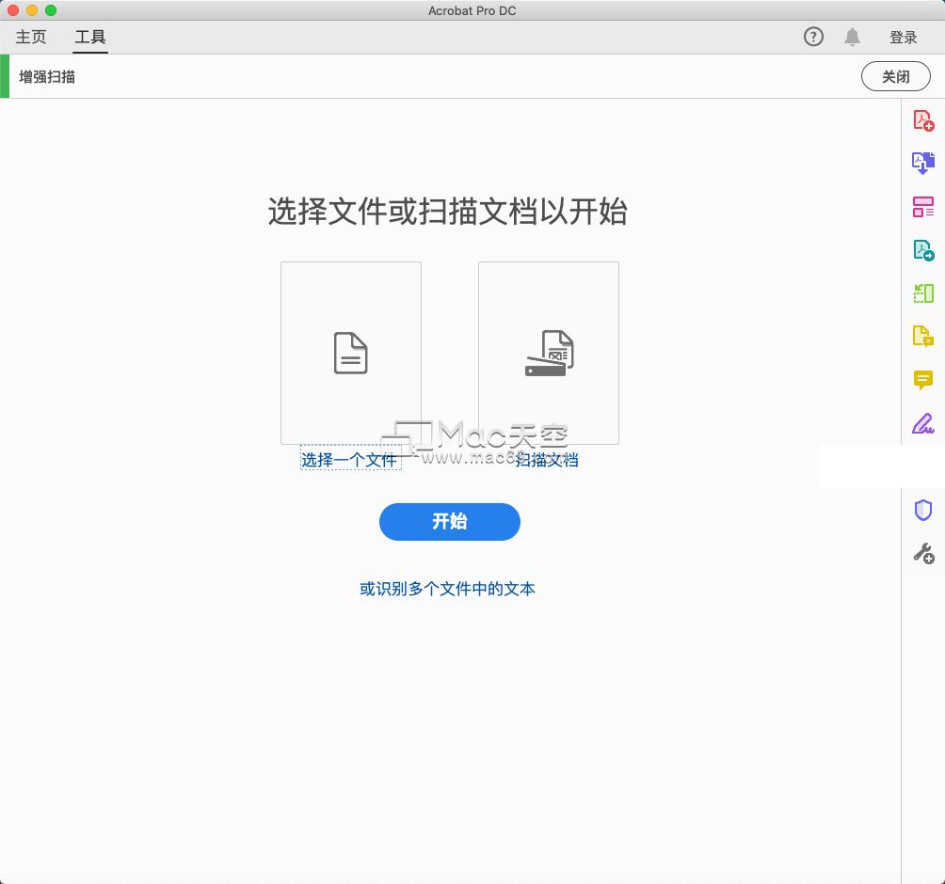Image resolution: width=945 pixels, height=884 pixels.
Task: Open the More Tools wrench icon
Action: [923, 554]
